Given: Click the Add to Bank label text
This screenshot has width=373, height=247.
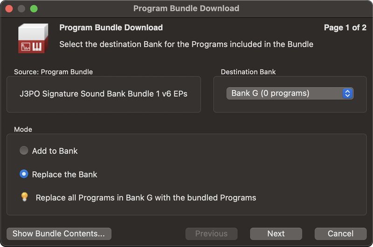Looking at the screenshot, I should (55, 151).
